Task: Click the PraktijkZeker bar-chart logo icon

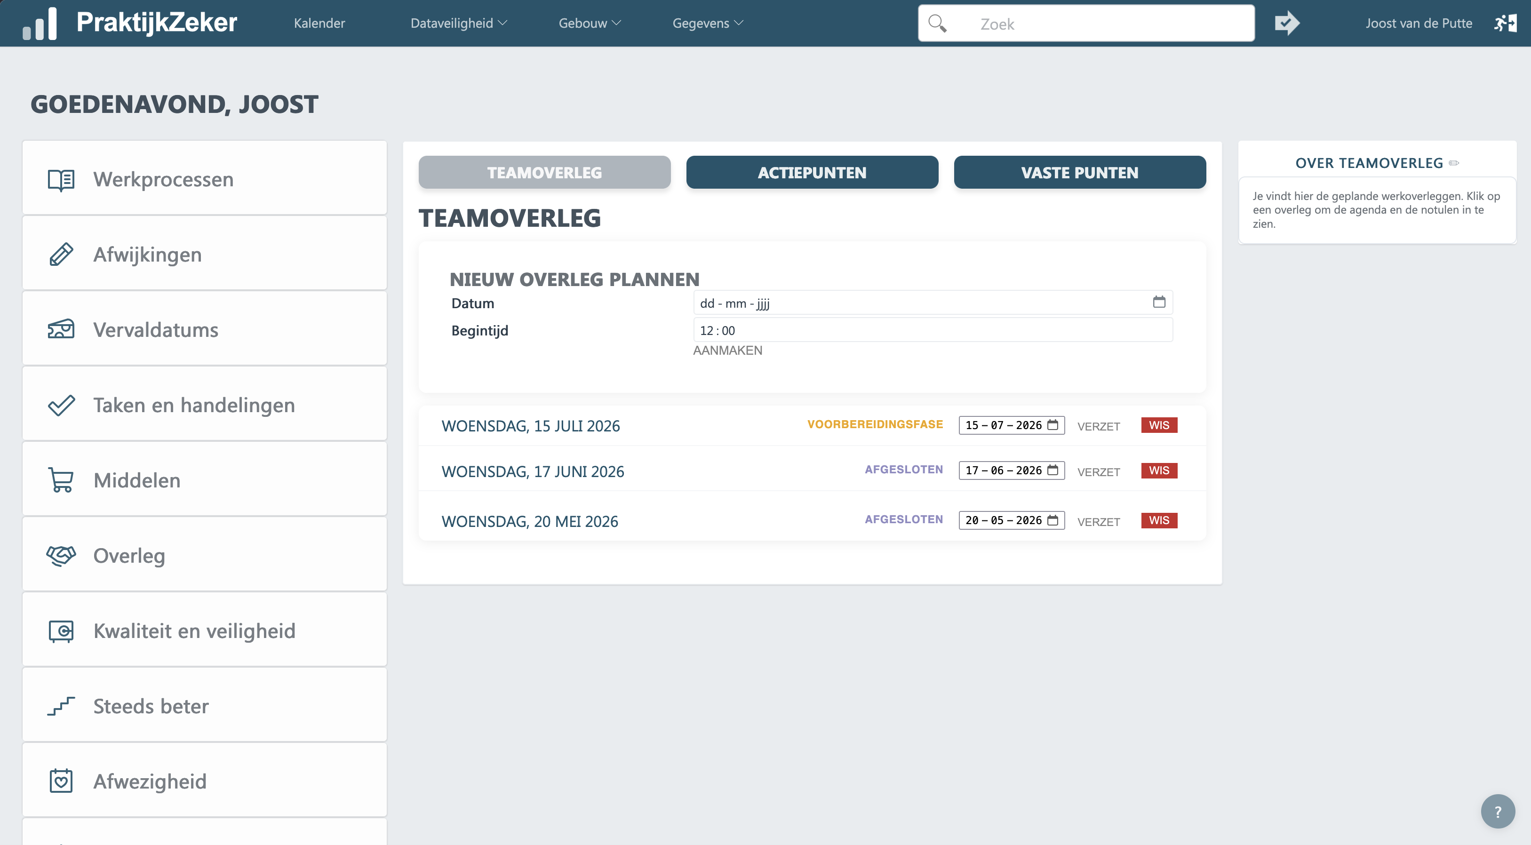Action: (39, 24)
